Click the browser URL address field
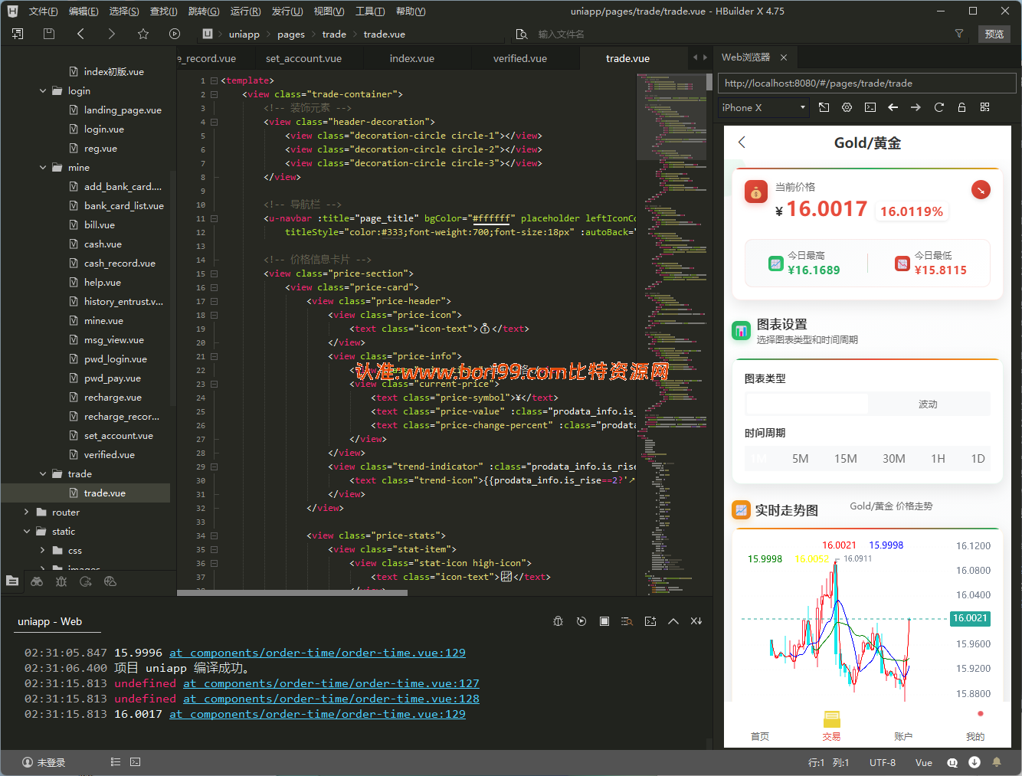The width and height of the screenshot is (1022, 776). [867, 83]
